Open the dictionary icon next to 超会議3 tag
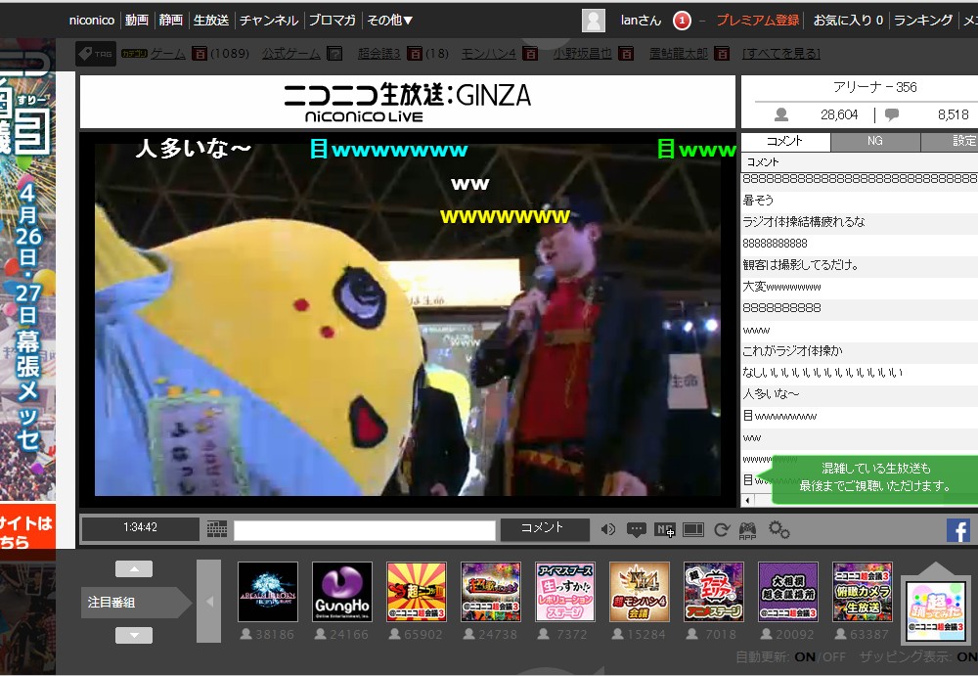Screen dimensions: 978x676 click(414, 54)
